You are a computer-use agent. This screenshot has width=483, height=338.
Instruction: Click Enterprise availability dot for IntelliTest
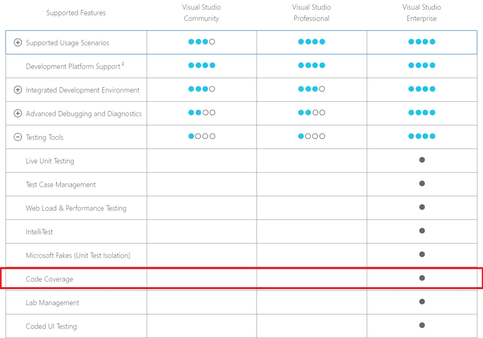pos(422,231)
